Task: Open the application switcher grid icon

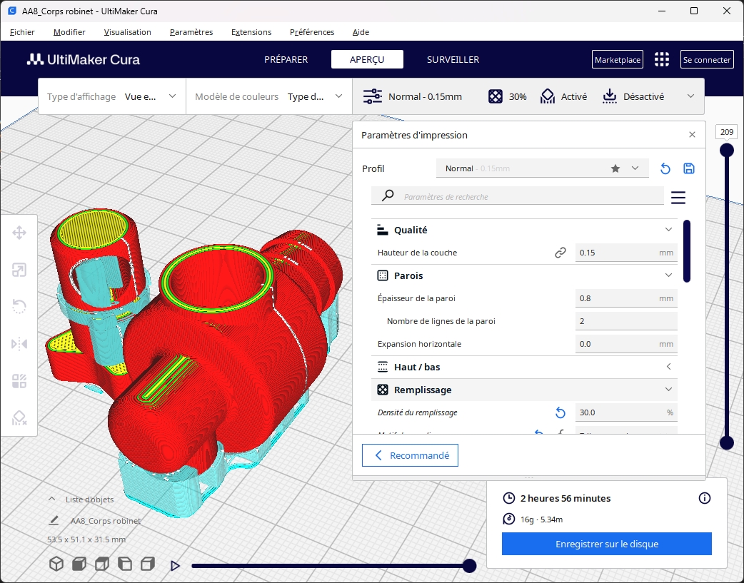Action: tap(662, 59)
